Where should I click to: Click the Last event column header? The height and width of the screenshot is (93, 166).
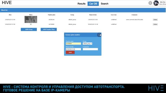coord(114,15)
